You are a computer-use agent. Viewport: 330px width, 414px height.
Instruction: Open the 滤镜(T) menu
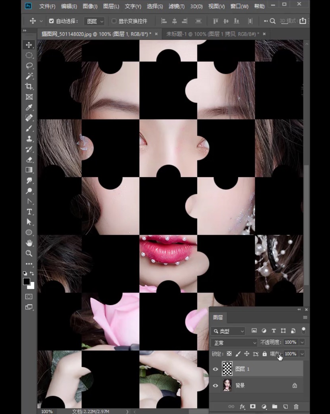(177, 6)
